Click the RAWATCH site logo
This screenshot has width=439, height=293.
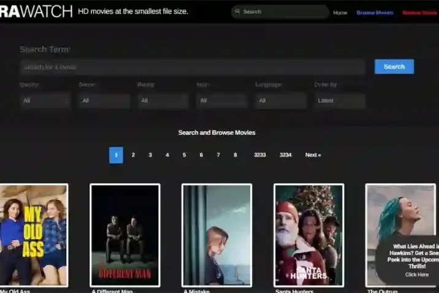[36, 11]
